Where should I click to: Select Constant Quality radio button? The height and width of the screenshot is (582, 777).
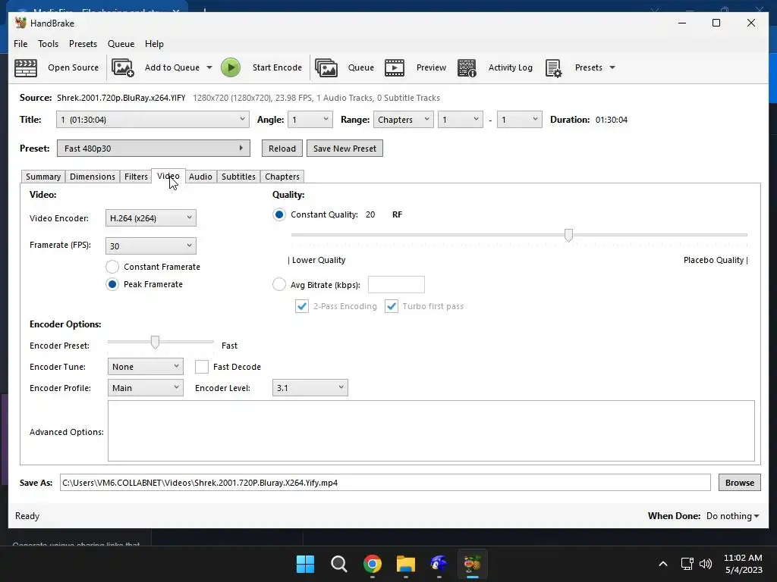pos(279,214)
